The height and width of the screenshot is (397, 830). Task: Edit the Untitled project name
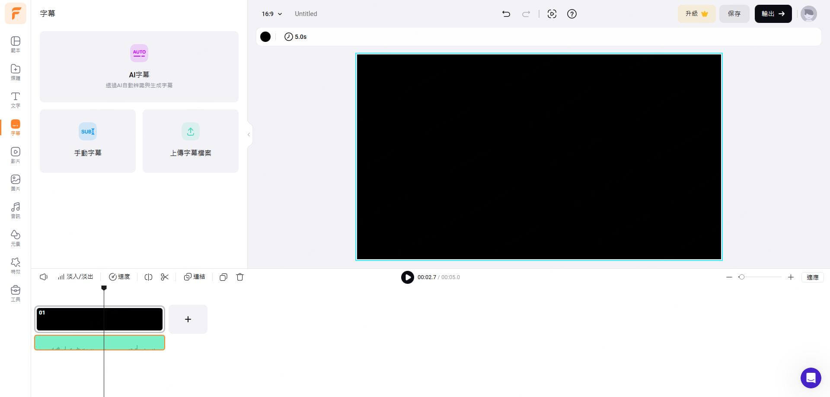tap(306, 14)
